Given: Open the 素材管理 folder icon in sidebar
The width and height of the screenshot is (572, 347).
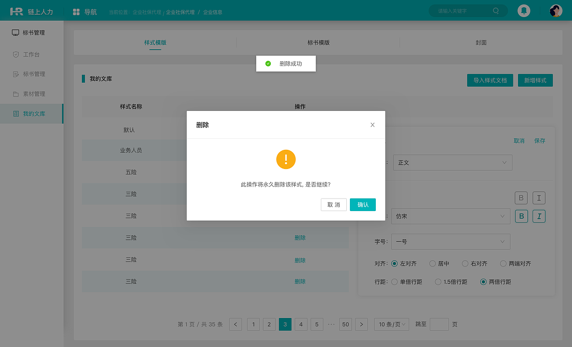Looking at the screenshot, I should point(15,93).
